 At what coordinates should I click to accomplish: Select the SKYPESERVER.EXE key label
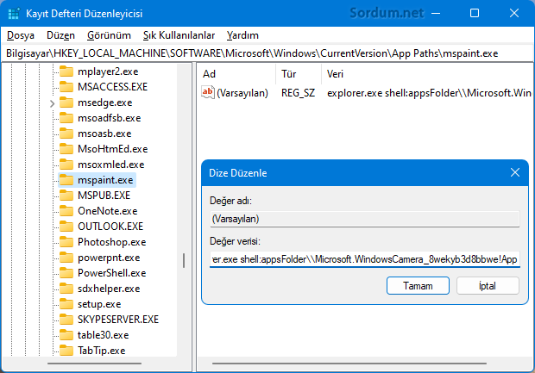[118, 320]
